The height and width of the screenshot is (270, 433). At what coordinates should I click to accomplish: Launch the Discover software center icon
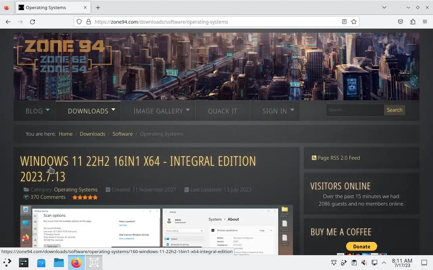coord(41,262)
